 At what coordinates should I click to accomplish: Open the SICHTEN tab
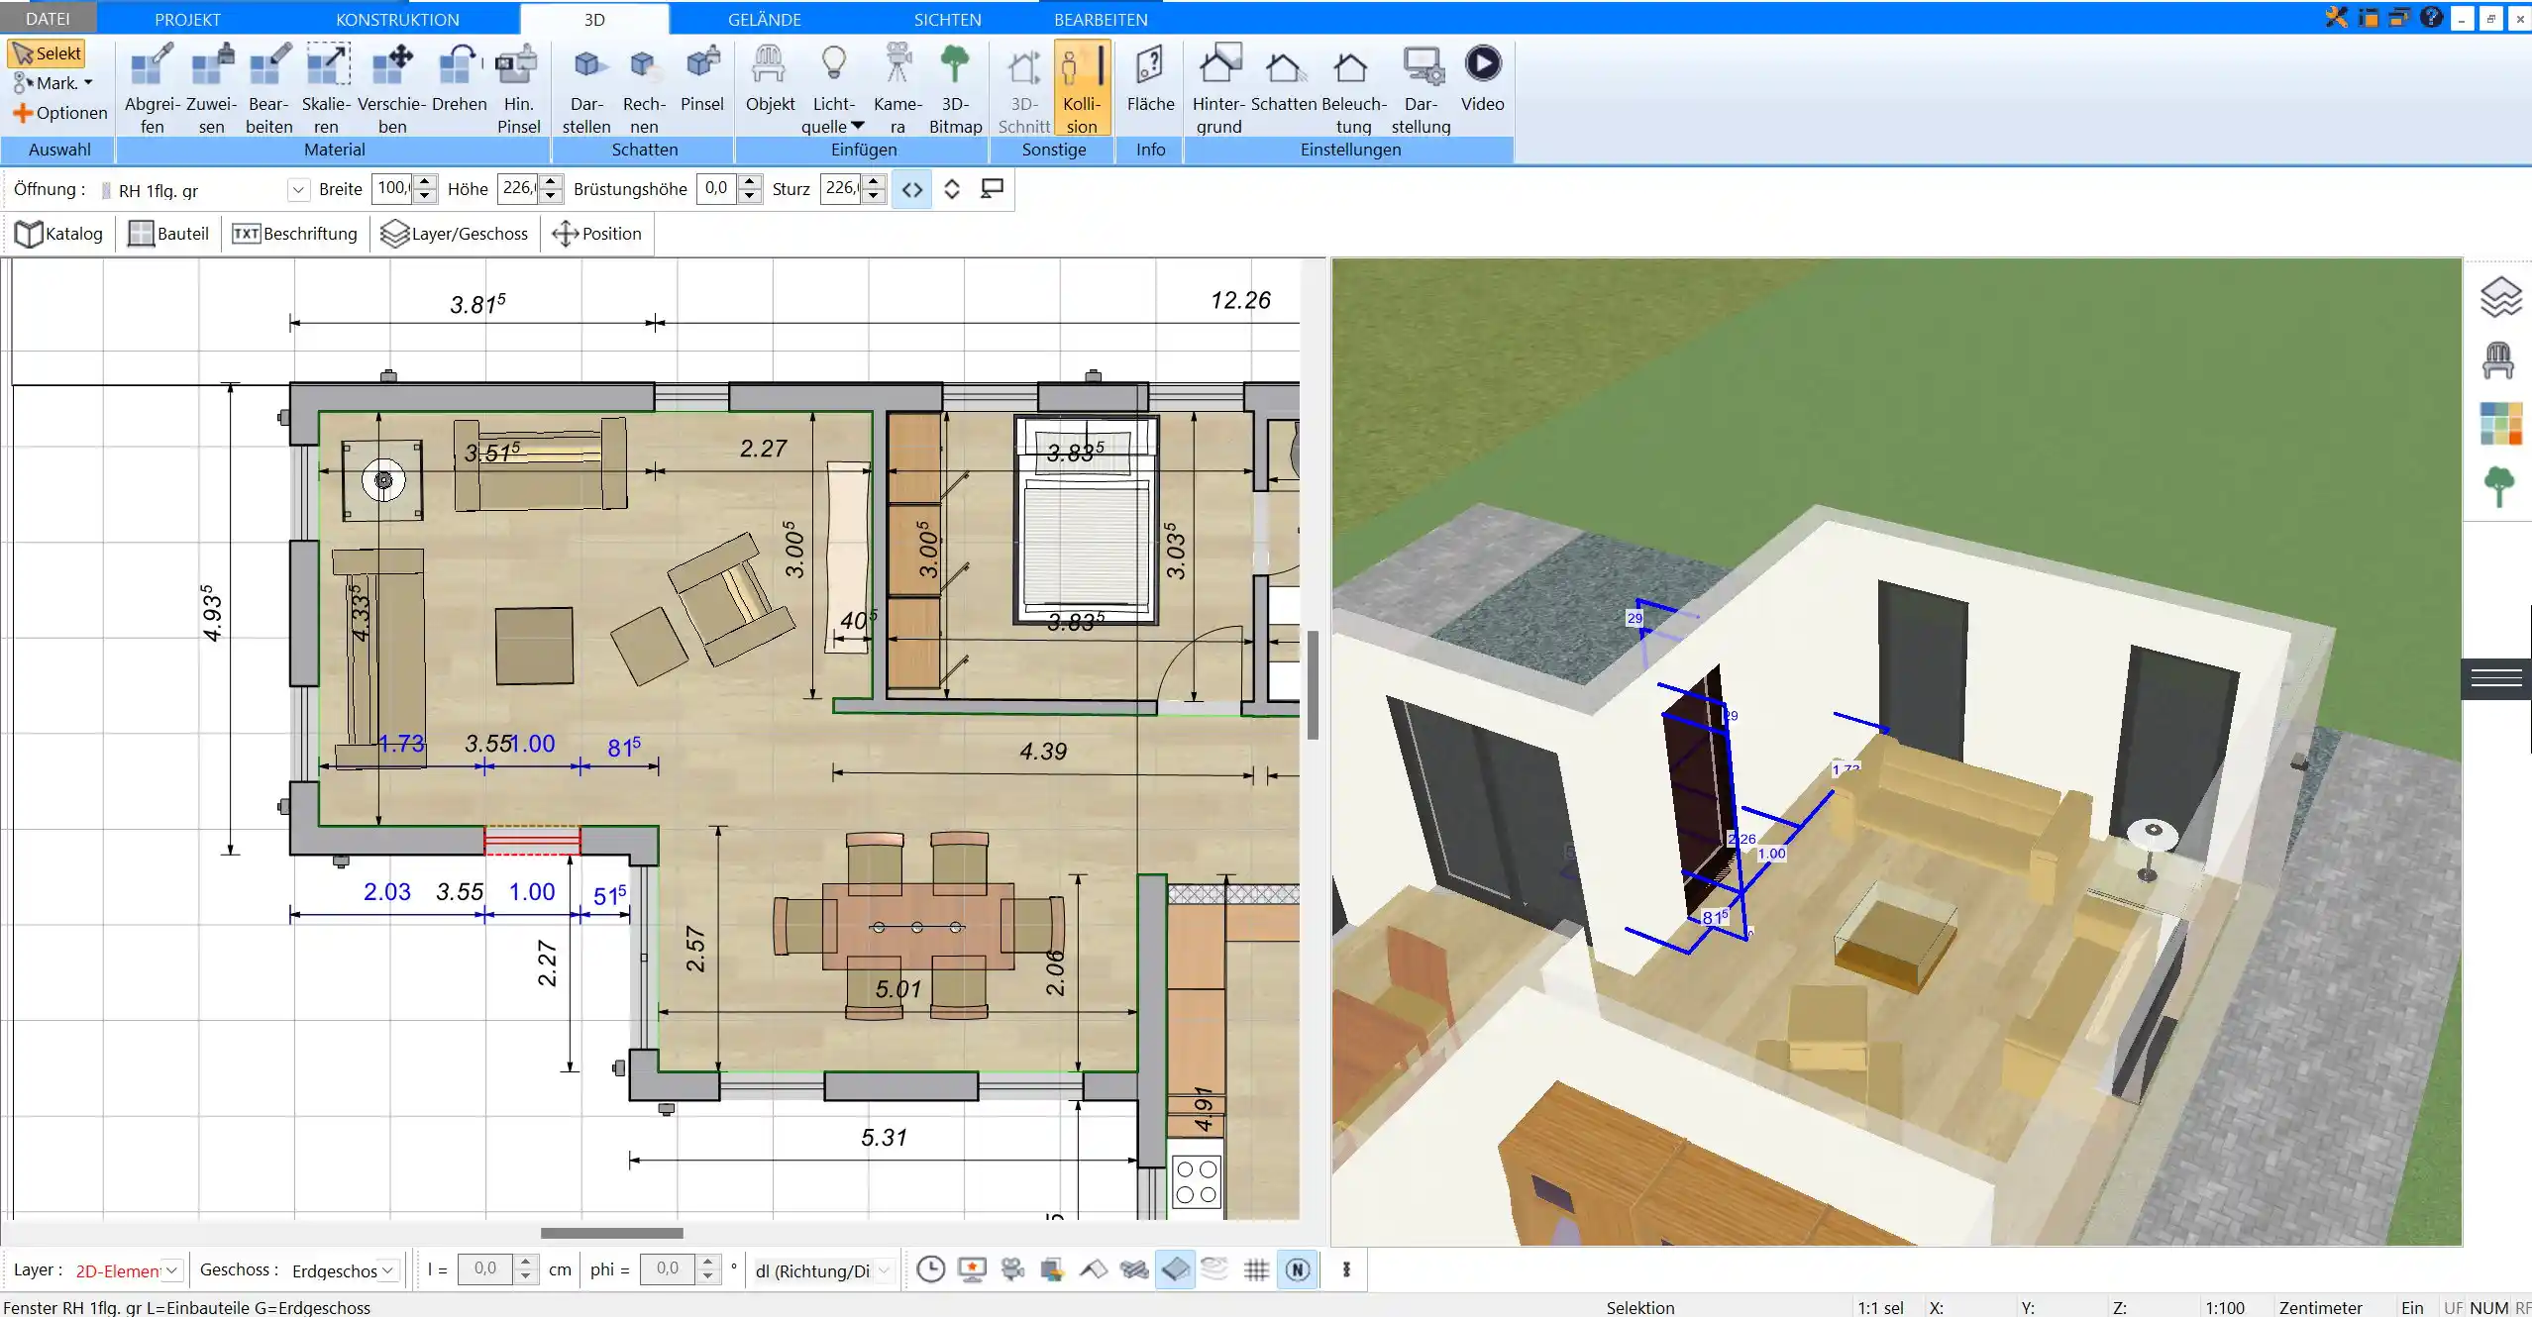[947, 19]
